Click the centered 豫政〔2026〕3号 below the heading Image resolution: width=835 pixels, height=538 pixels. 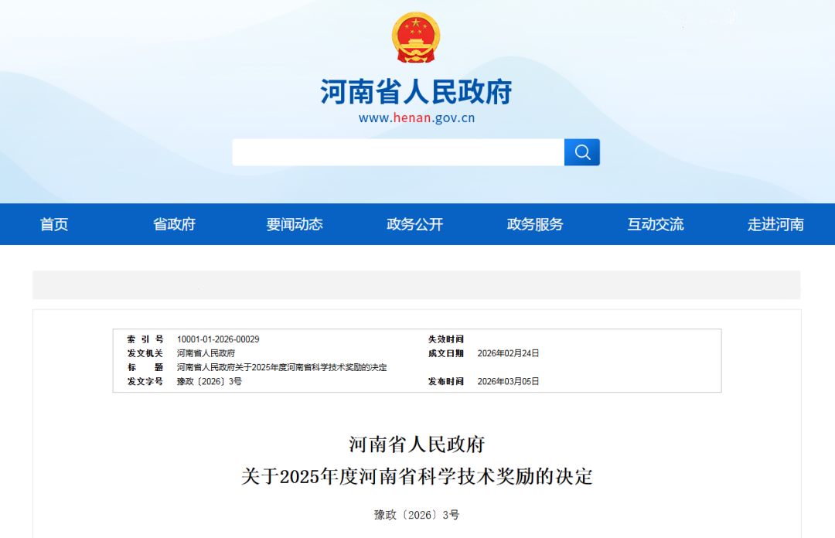[x=416, y=515]
